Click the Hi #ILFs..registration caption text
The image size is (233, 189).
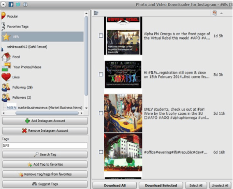click(x=177, y=75)
